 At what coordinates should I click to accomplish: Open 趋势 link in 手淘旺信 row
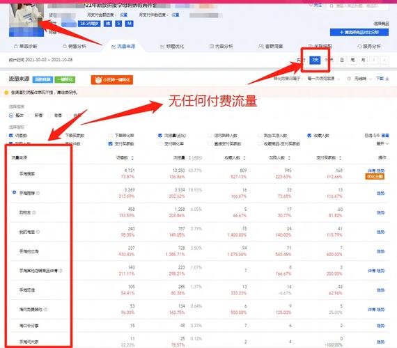click(380, 290)
